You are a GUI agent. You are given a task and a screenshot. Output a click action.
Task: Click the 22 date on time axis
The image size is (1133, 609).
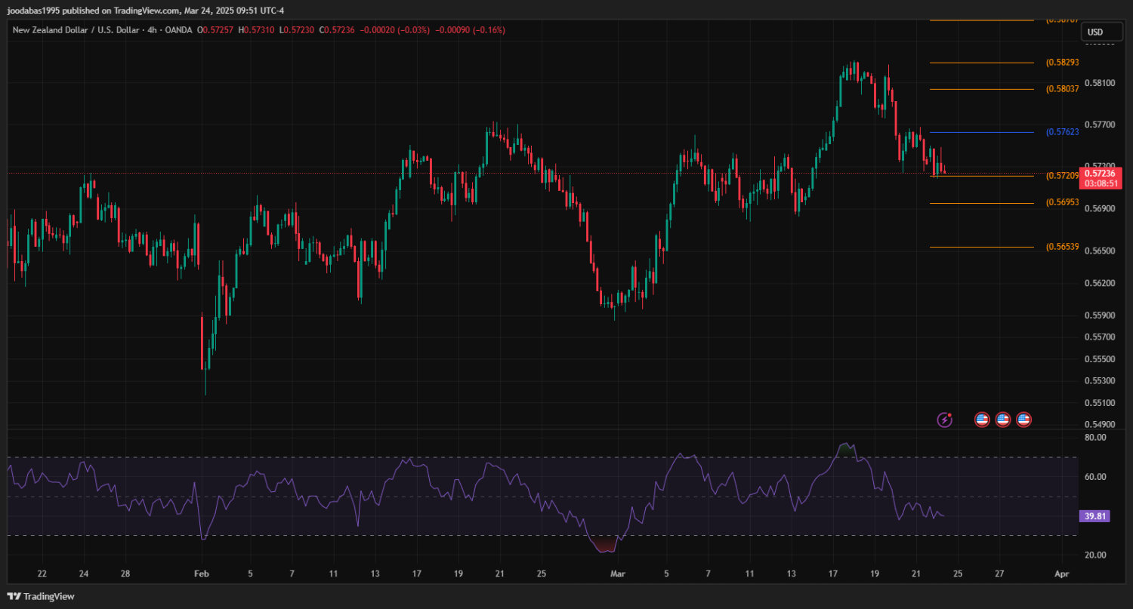(x=42, y=574)
